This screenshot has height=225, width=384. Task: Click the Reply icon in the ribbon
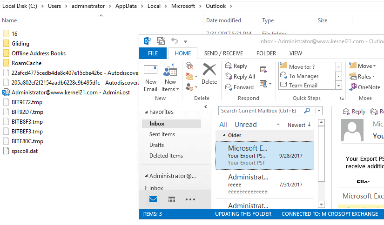(229, 66)
